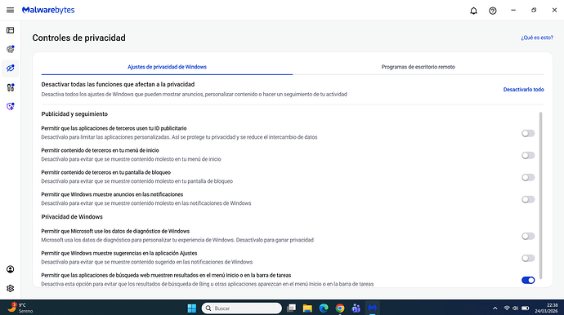Click the Malwarebytes logo
Image resolution: width=564 pixels, height=315 pixels.
pyautogui.click(x=48, y=10)
